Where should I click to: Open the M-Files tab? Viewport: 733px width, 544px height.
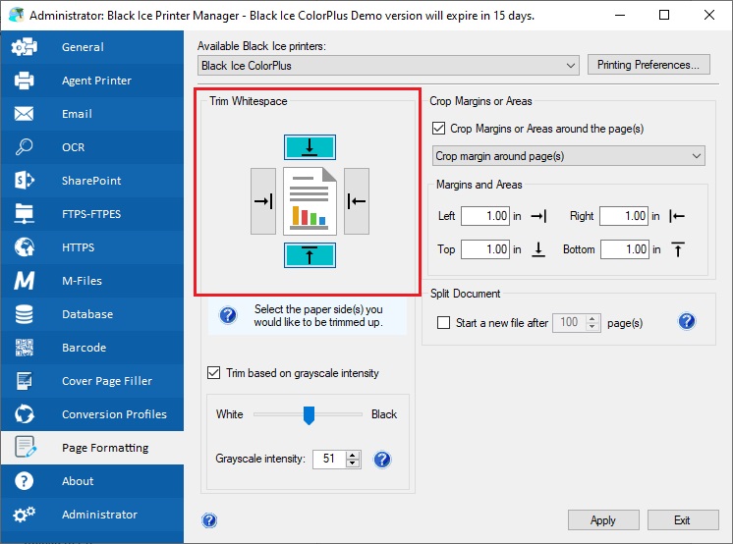click(92, 281)
